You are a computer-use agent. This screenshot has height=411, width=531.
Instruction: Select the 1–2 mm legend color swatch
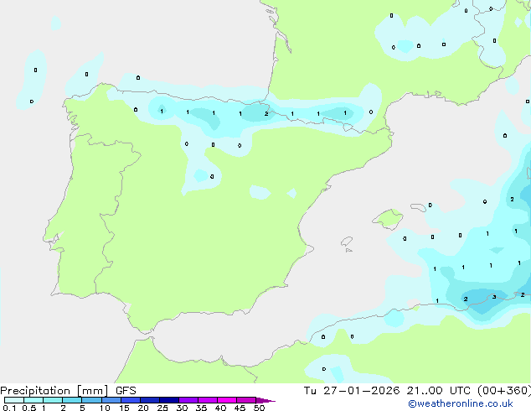coord(53,400)
